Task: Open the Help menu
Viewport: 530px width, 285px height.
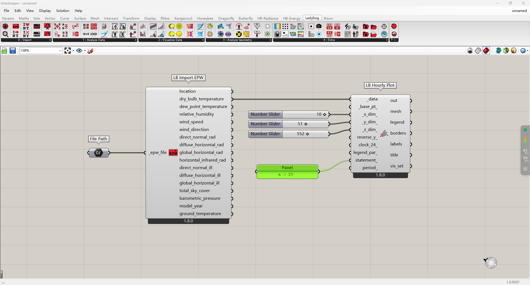Action: point(78,11)
